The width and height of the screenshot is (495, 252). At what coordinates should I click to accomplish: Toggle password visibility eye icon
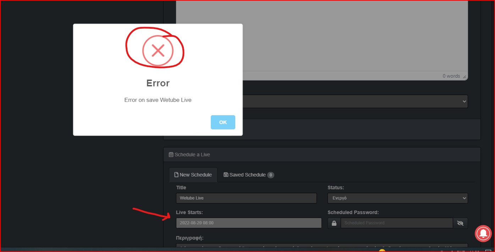pos(461,223)
